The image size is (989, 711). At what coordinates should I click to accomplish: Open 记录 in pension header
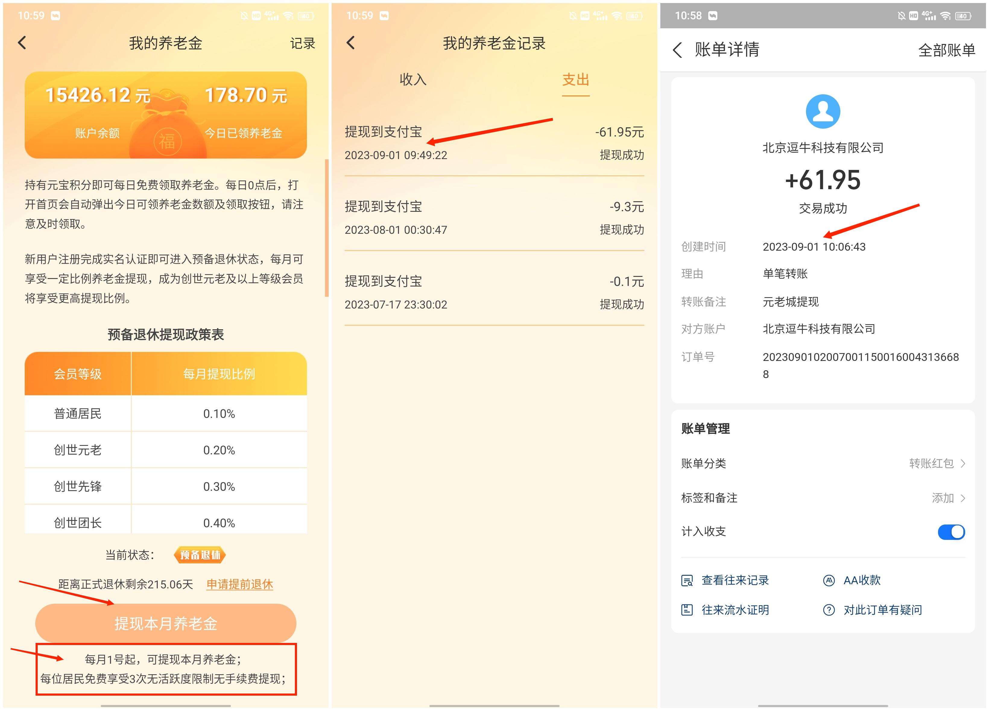(x=302, y=44)
